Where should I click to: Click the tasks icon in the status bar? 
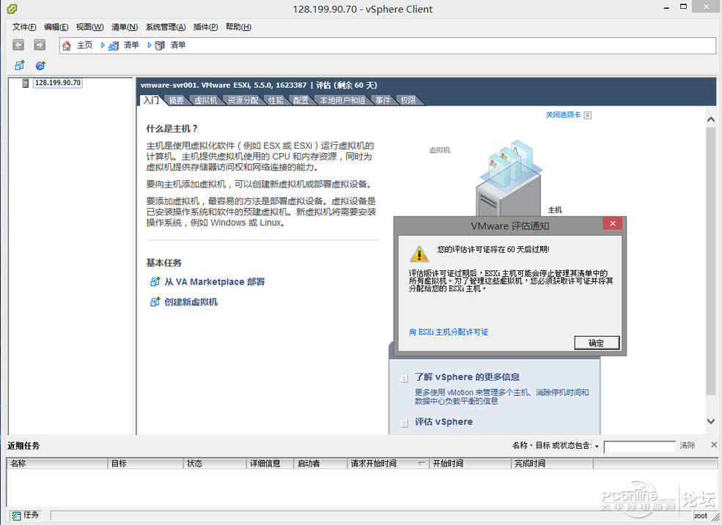click(x=17, y=515)
